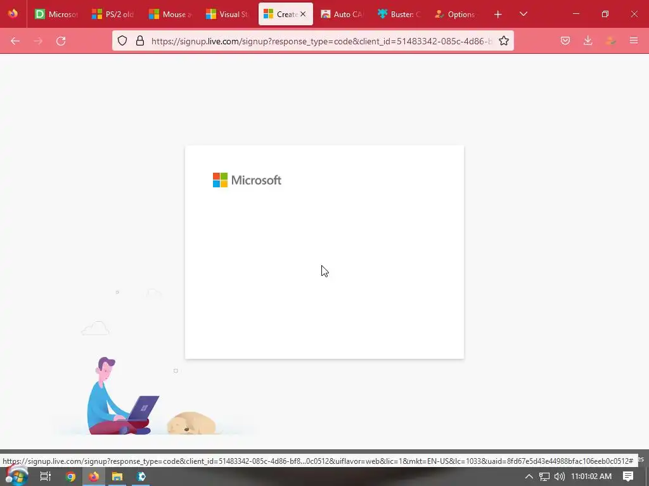This screenshot has height=486, width=649.
Task: Open the notification center icon
Action: coord(628,477)
